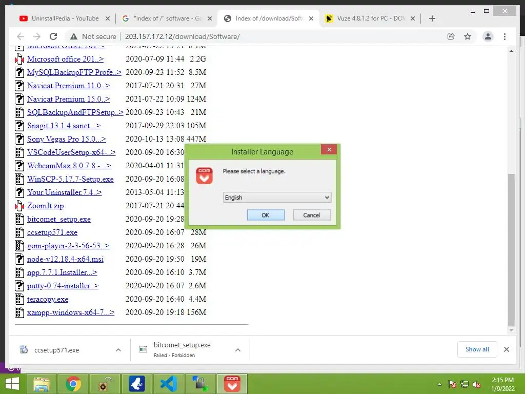
Task: Open Your.Uninstaller.7.4.. link
Action: [x=64, y=193]
